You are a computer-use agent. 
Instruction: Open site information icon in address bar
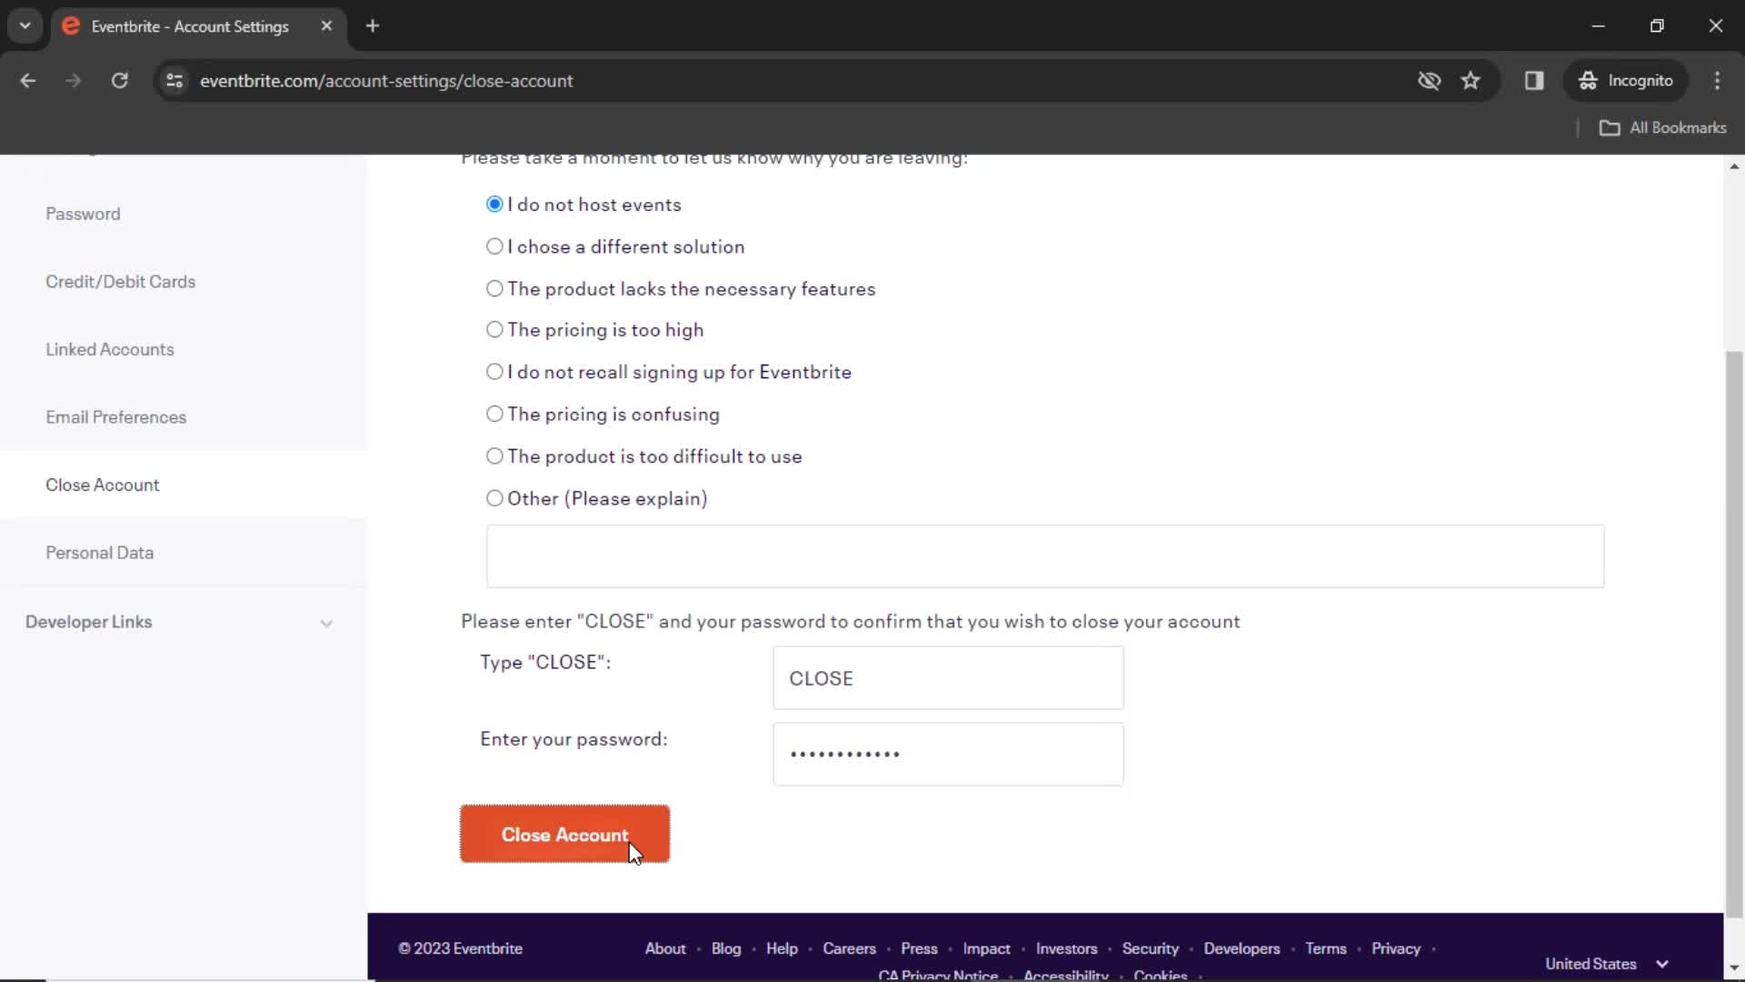pyautogui.click(x=174, y=81)
